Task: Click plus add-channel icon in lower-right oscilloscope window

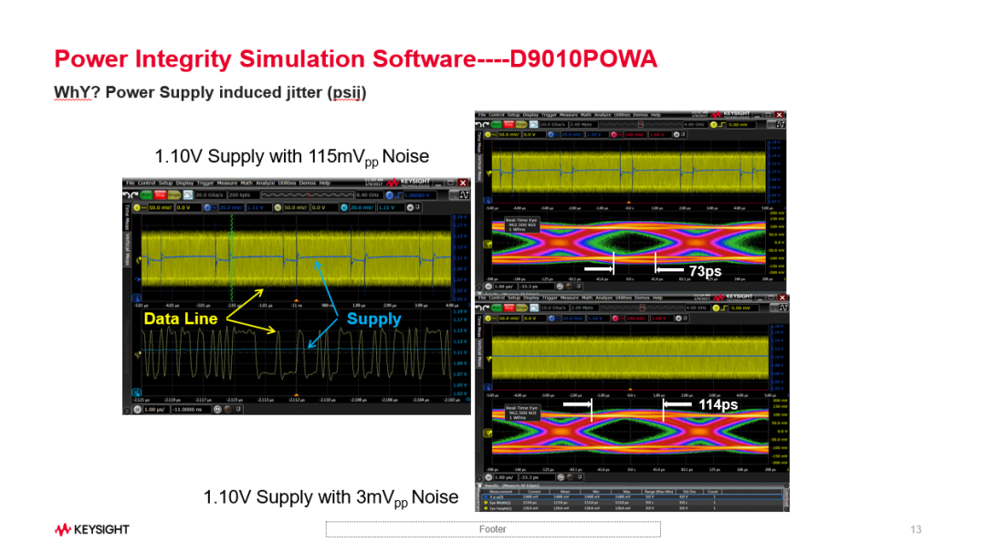Action: [x=678, y=318]
